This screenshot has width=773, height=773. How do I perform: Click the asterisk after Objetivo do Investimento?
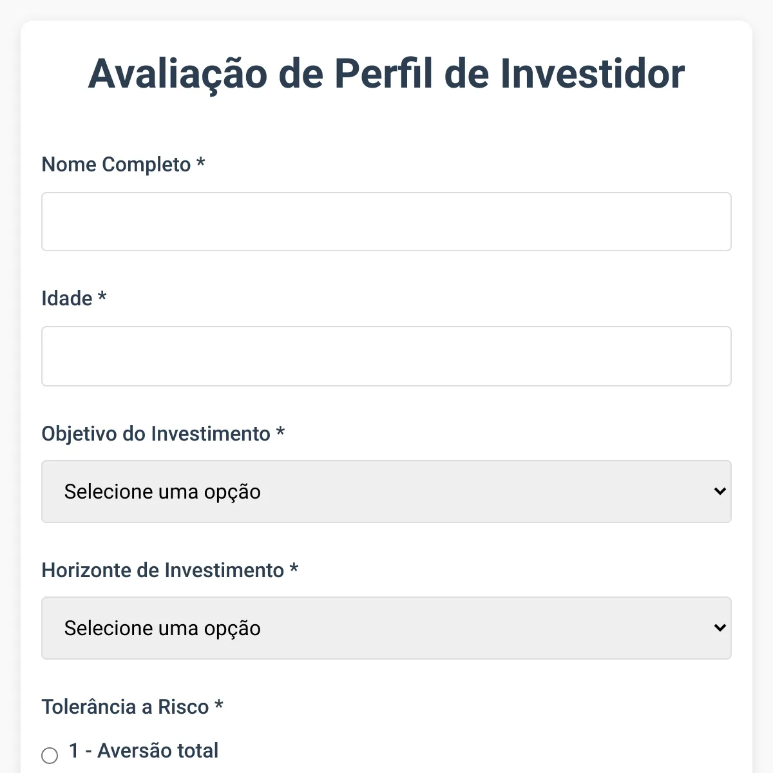(x=280, y=432)
